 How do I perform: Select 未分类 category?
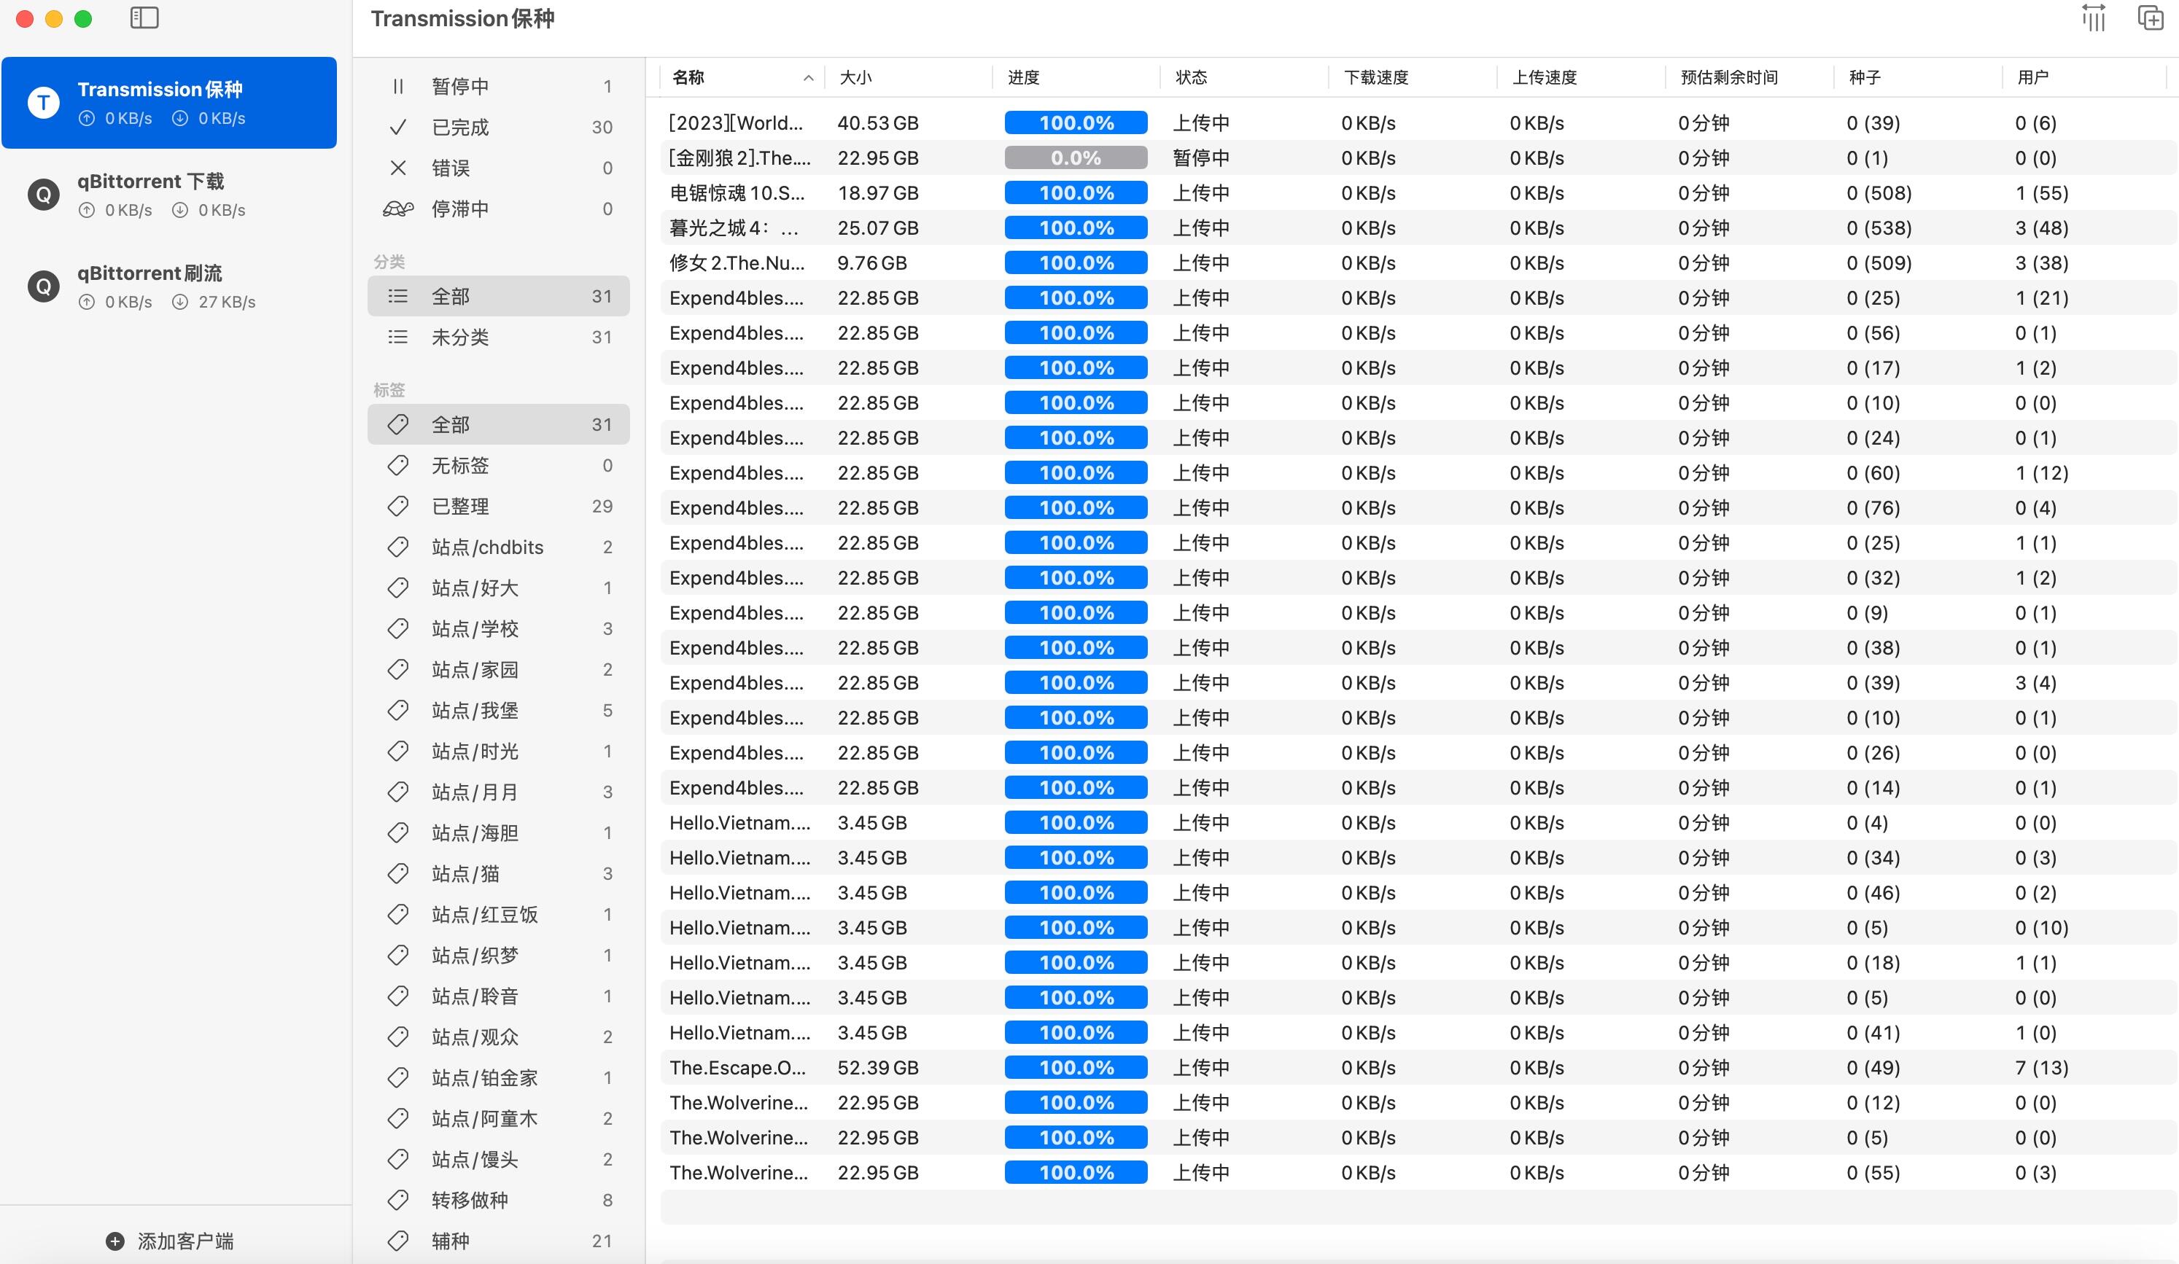tap(499, 338)
